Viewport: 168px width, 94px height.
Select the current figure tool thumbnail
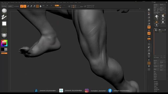coord(156,17)
